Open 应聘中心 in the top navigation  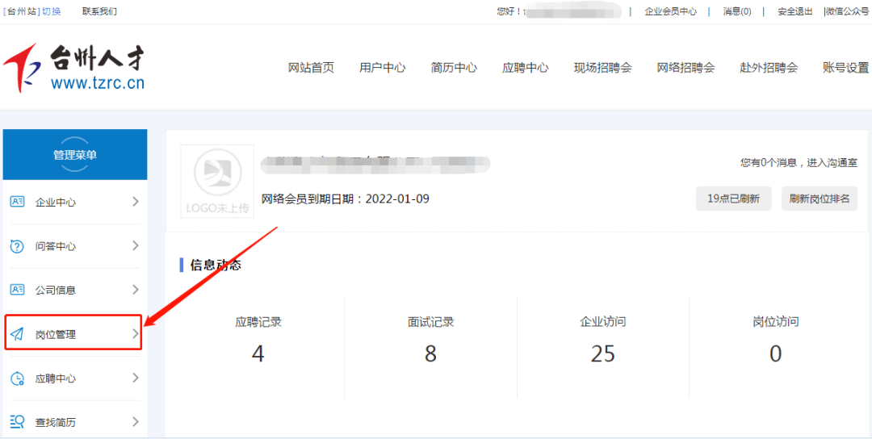(x=525, y=69)
